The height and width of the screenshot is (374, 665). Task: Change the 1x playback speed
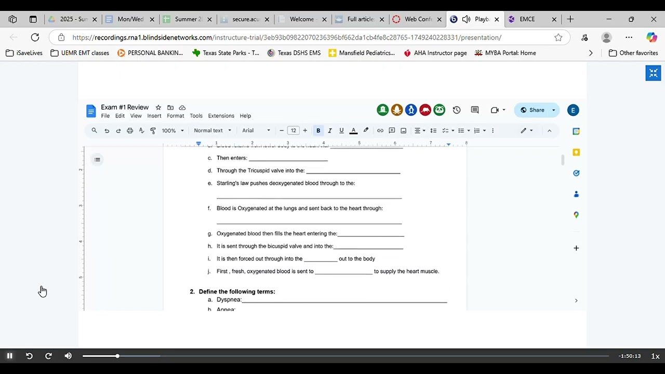[x=655, y=356]
